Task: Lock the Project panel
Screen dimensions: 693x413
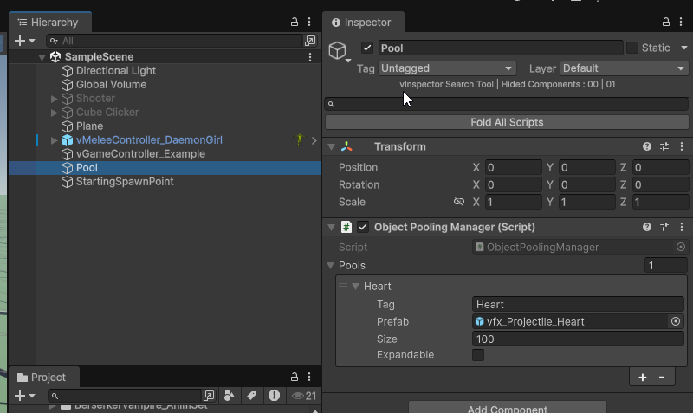Action: pos(295,377)
